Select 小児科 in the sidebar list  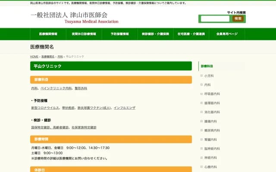pyautogui.click(x=209, y=76)
